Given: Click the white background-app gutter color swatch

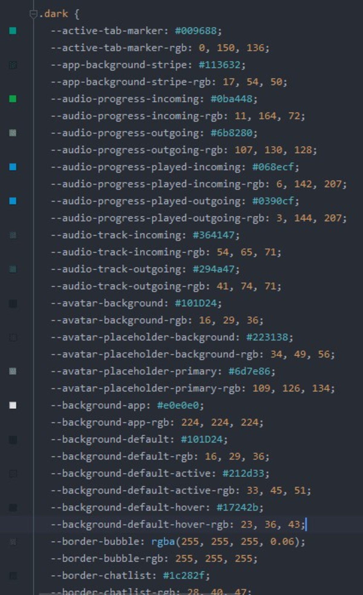Looking at the screenshot, I should click(13, 405).
